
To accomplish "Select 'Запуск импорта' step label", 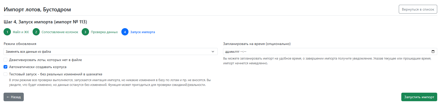I will tap(143, 32).
